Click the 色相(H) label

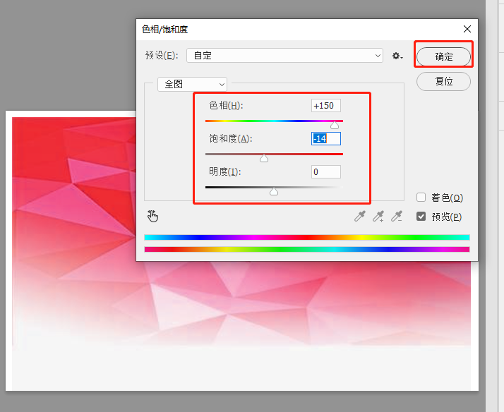tap(226, 105)
